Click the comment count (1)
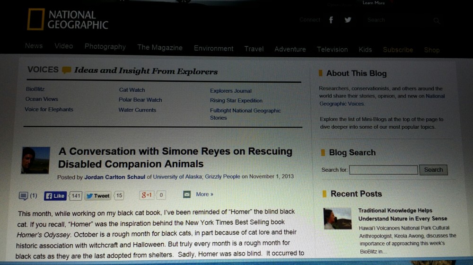 point(34,195)
